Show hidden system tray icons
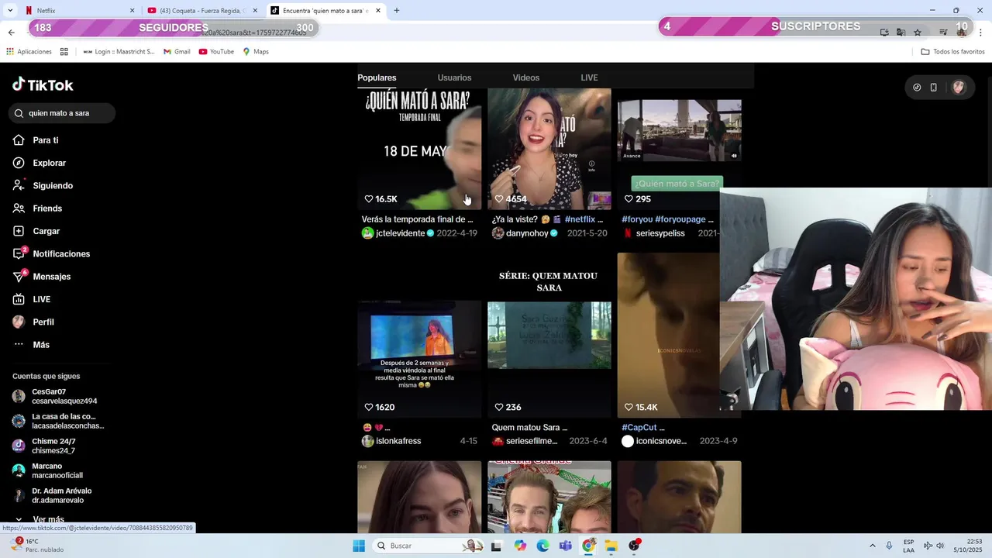Screen dimensions: 992x558 (x=872, y=546)
